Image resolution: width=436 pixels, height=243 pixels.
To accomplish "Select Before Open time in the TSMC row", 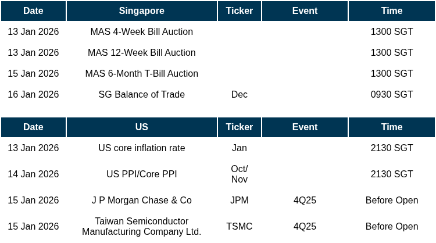I will [x=391, y=227].
